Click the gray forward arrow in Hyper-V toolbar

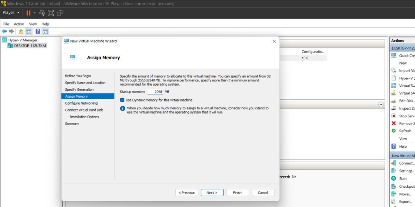tap(11, 31)
